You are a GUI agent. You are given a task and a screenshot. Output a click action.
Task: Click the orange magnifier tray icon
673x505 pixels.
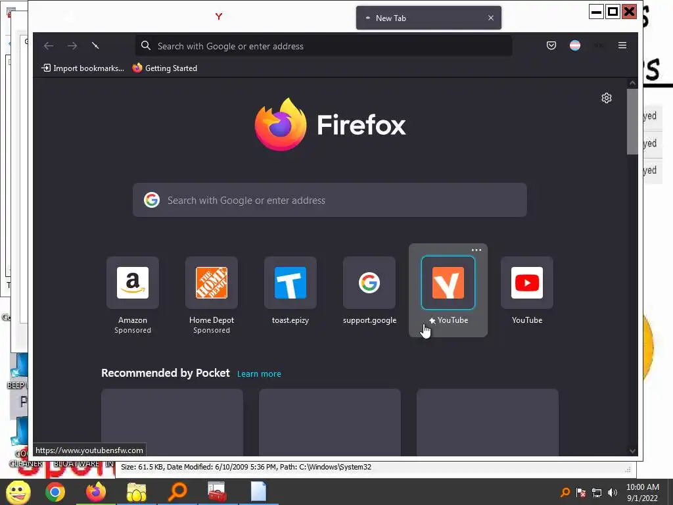[565, 493]
